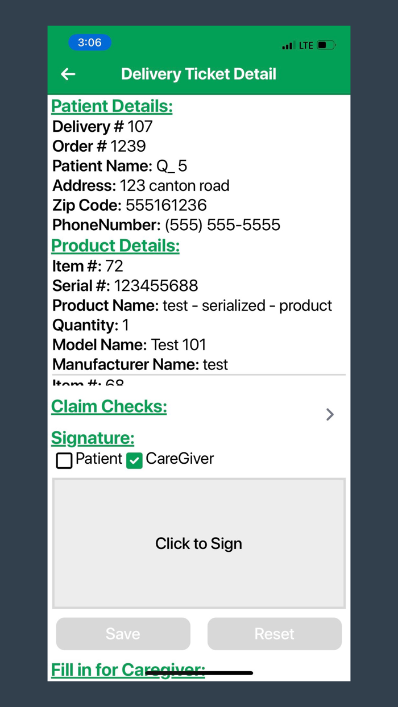The image size is (398, 707).
Task: Tap the LTE indicator in the status bar
Action: coord(306,44)
